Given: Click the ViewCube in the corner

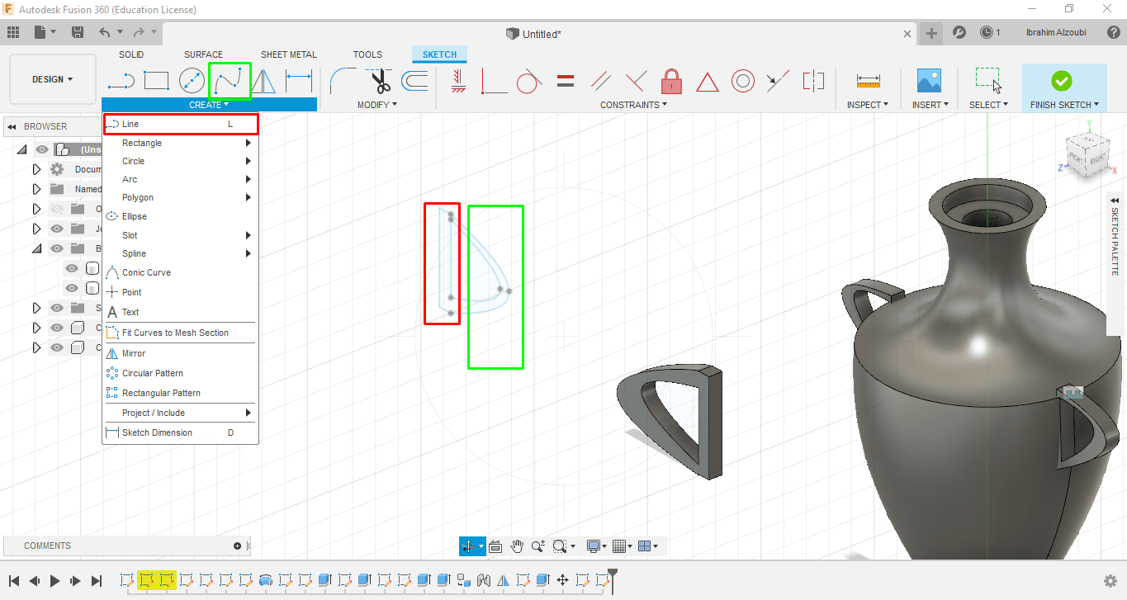Looking at the screenshot, I should 1087,156.
